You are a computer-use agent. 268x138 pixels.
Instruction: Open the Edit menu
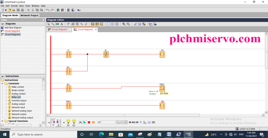click(x=8, y=6)
